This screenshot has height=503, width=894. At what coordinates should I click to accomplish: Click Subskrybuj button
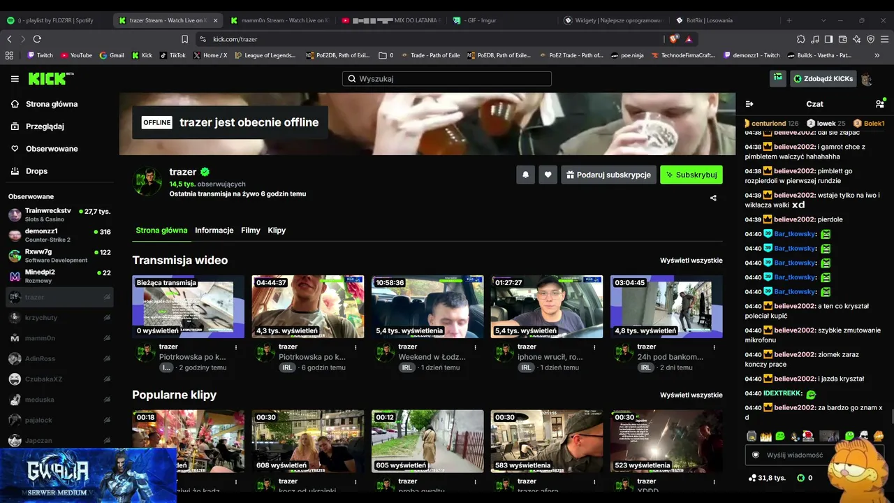[691, 175]
